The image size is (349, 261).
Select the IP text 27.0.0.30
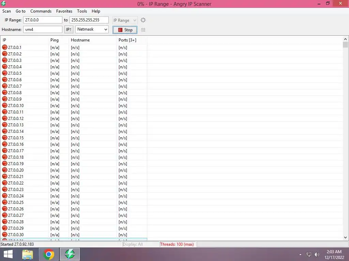pyautogui.click(x=16, y=234)
